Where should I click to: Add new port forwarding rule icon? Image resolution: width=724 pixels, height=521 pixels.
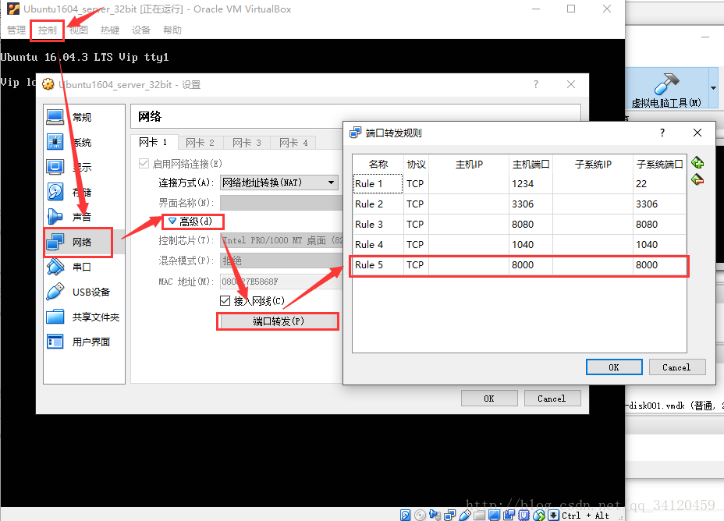tap(697, 162)
